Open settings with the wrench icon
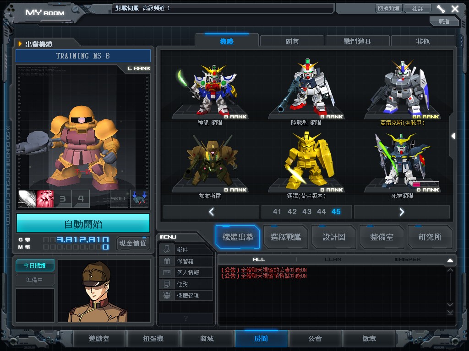469x351 pixels. 441,9
